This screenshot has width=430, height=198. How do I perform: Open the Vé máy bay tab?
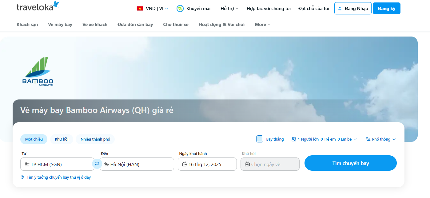[x=60, y=25]
